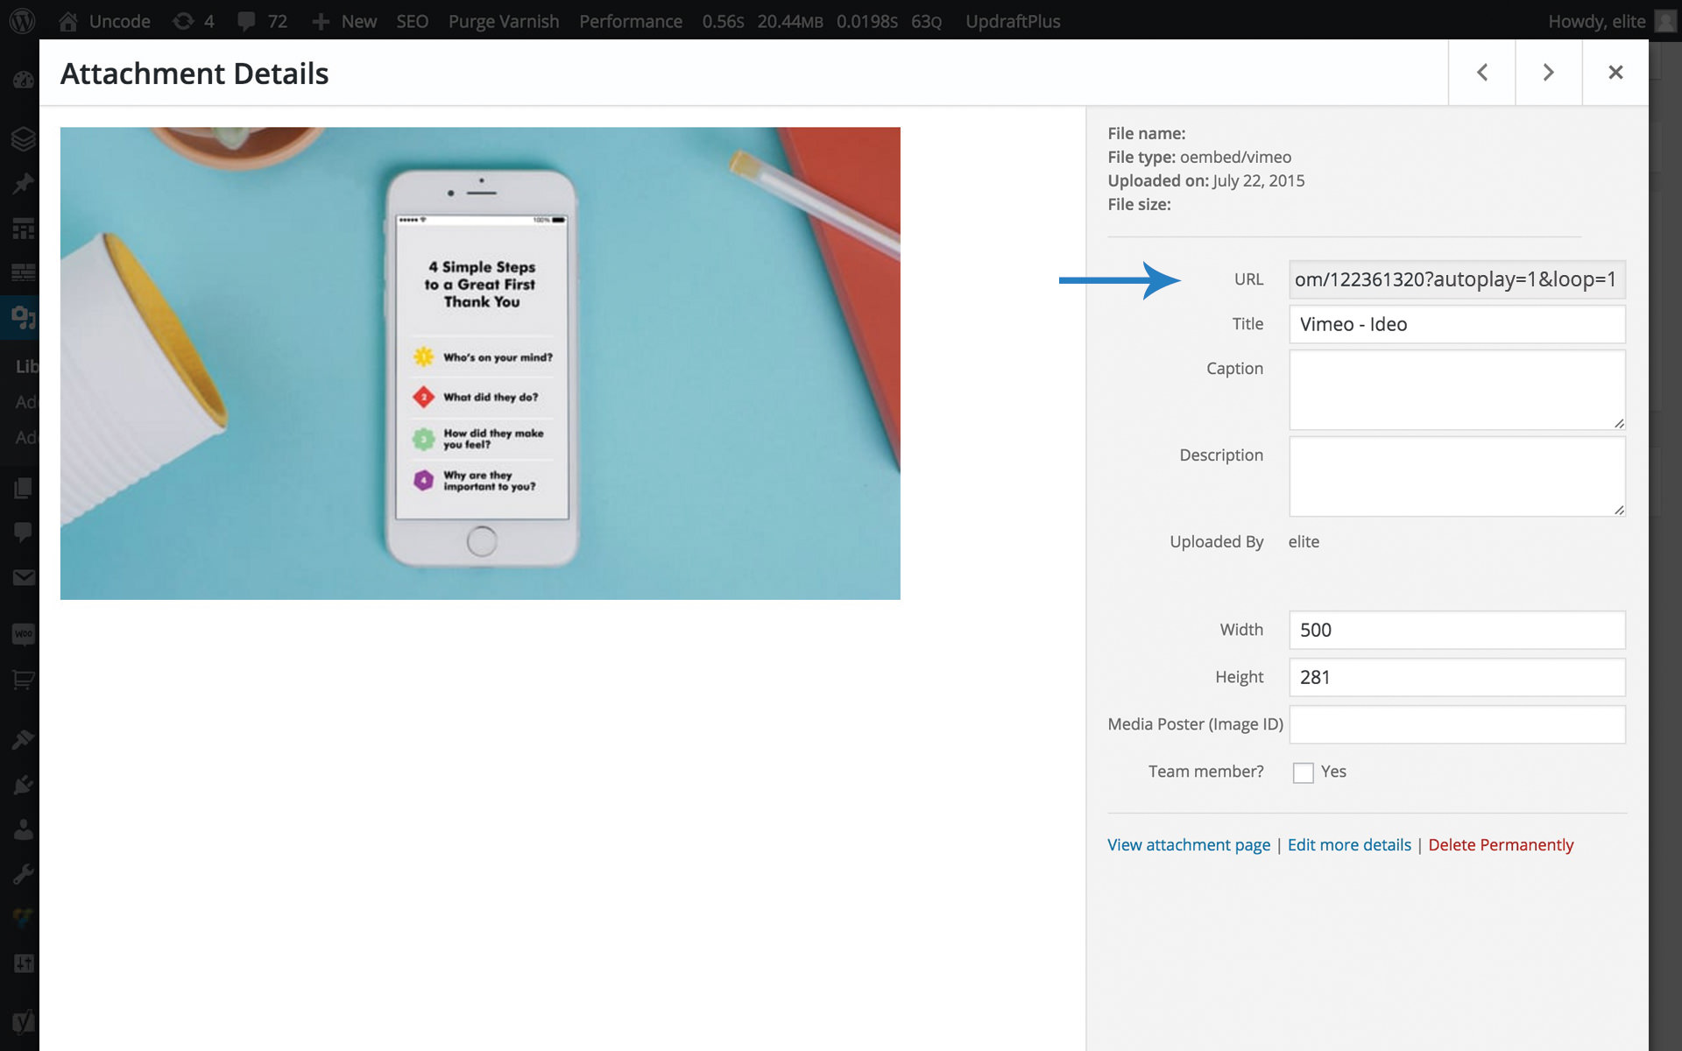Click the Comments speech bubble icon
The width and height of the screenshot is (1682, 1051).
[x=248, y=21]
